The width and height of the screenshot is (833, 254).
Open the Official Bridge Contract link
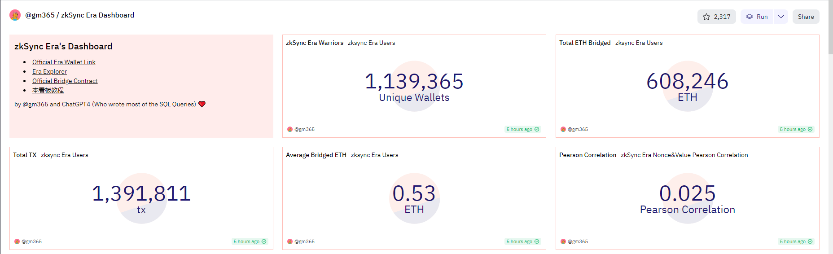[65, 81]
